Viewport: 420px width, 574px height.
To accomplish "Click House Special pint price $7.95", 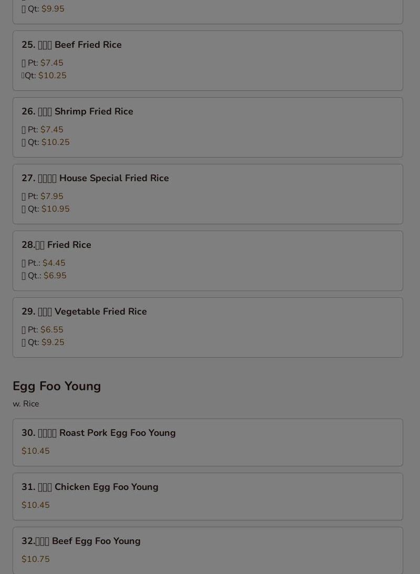I will tap(51, 196).
